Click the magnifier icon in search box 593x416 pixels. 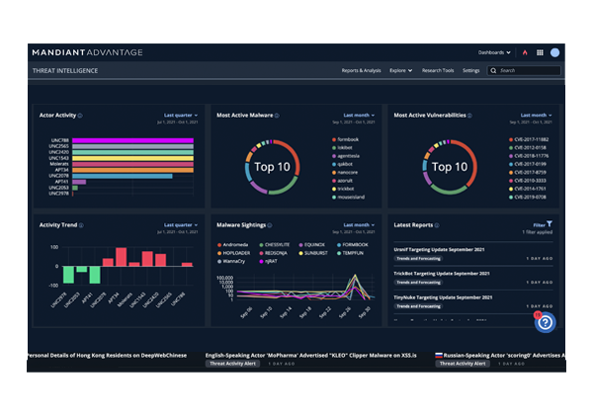coord(493,70)
